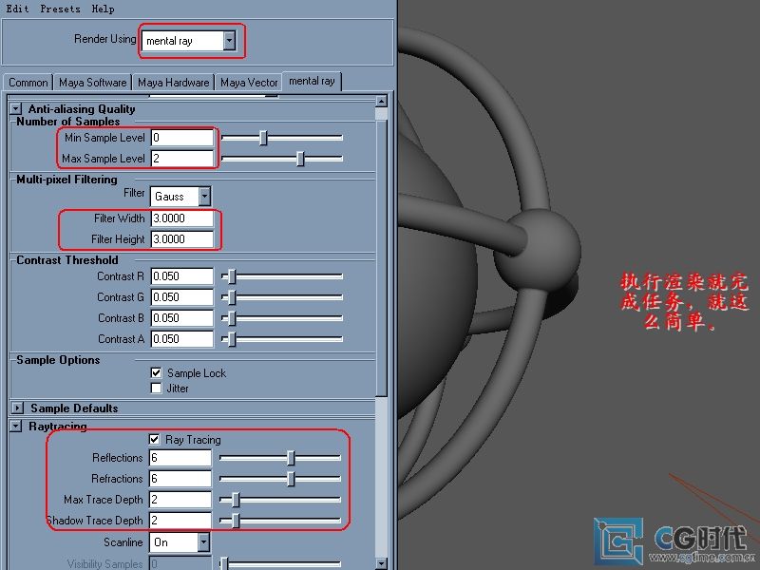The height and width of the screenshot is (570, 760).
Task: Open the Render Using dropdown
Action: [188, 41]
